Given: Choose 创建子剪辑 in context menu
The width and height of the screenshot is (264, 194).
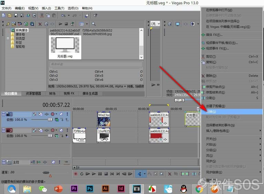Looking at the screenshot, I should click(232, 106).
